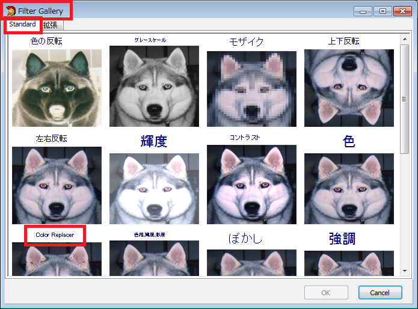Click the vertical scrollbar thumb

click(405, 99)
